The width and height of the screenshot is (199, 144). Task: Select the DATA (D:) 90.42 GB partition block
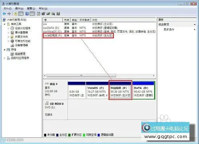[143, 90]
